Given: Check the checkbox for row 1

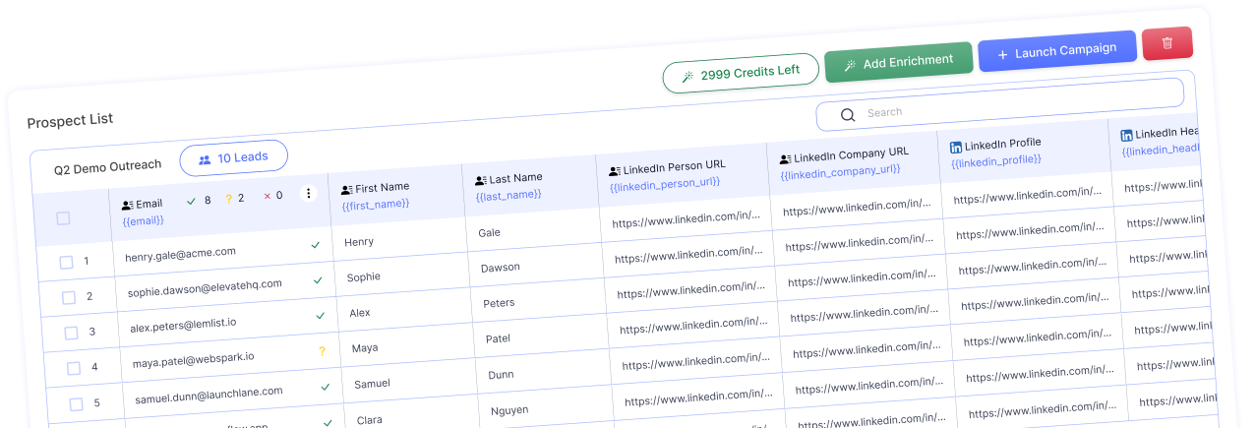Looking at the screenshot, I should [66, 263].
